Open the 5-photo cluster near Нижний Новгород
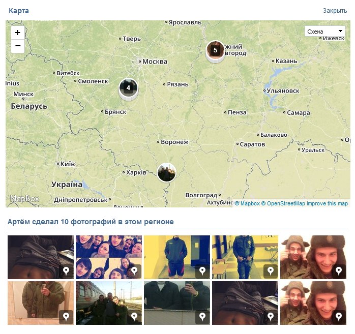The image size is (355, 334). point(215,50)
